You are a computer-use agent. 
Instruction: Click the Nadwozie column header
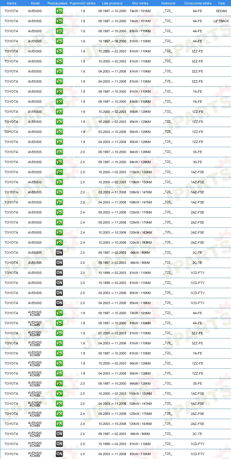pyautogui.click(x=168, y=3)
